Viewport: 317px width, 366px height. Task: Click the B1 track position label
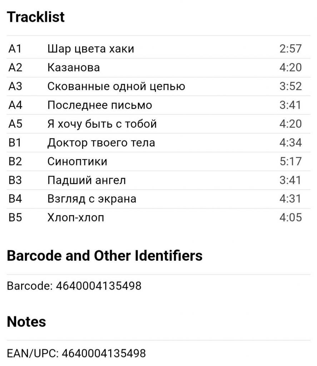point(15,143)
